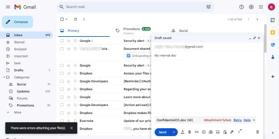
Task: Star the Google Developers Action advised email
Action: tap(69, 105)
